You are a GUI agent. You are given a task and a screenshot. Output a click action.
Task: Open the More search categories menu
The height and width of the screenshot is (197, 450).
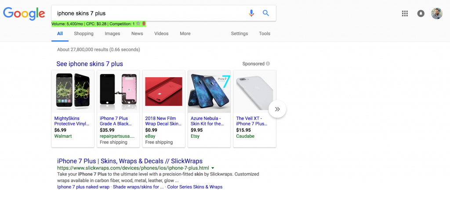pos(185,34)
